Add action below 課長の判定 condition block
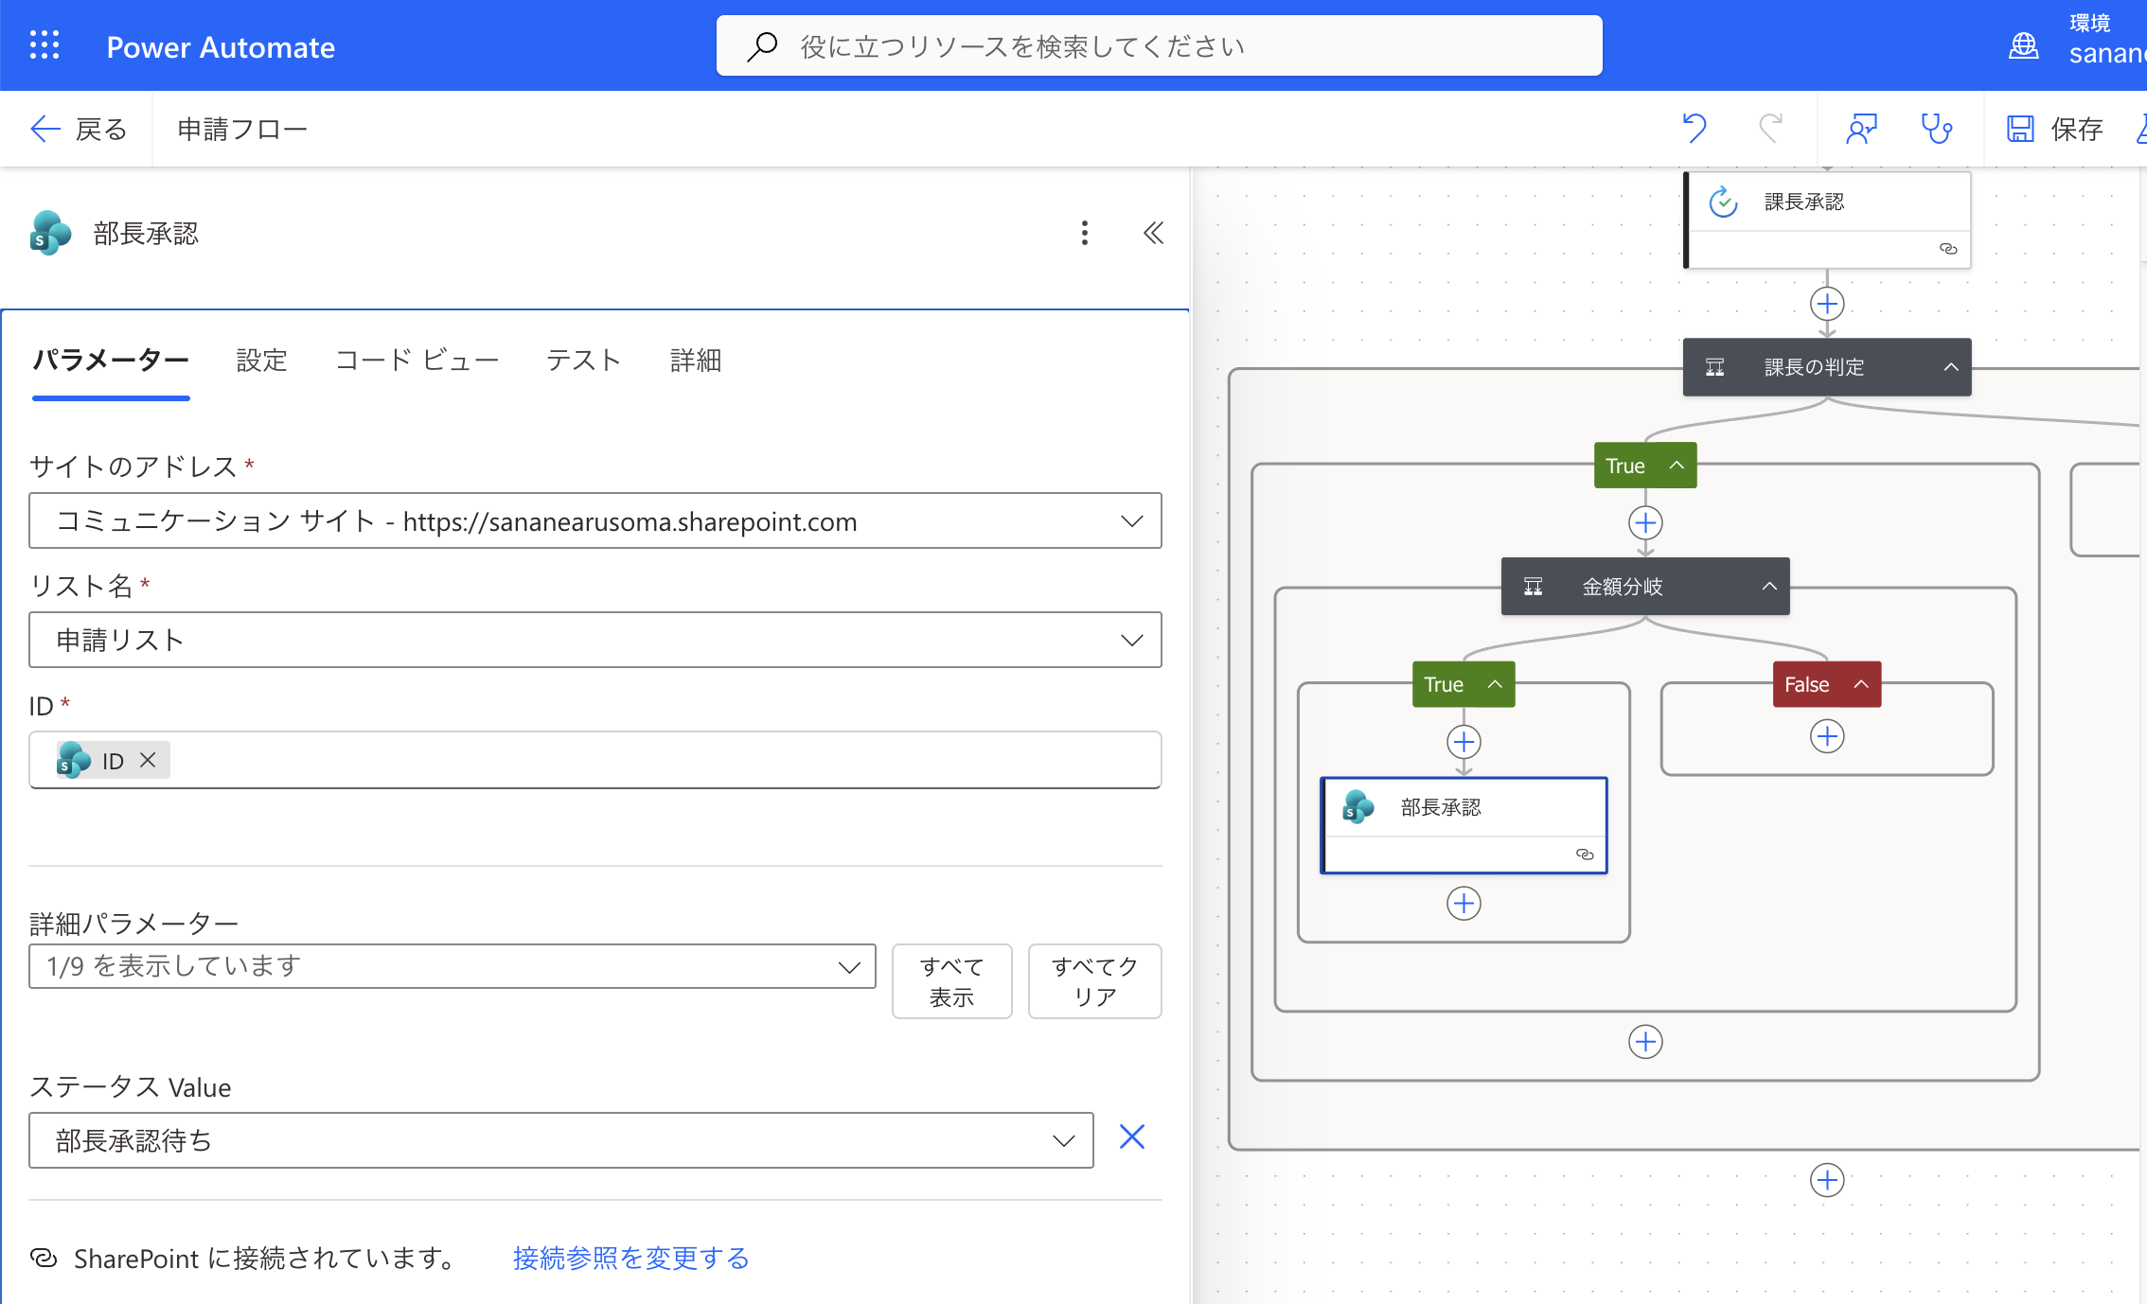This screenshot has width=2147, height=1304. click(1827, 1180)
